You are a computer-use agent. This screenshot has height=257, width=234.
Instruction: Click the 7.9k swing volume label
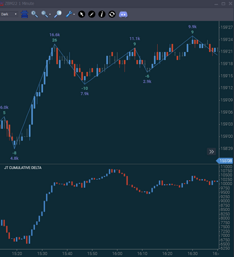pos(84,94)
